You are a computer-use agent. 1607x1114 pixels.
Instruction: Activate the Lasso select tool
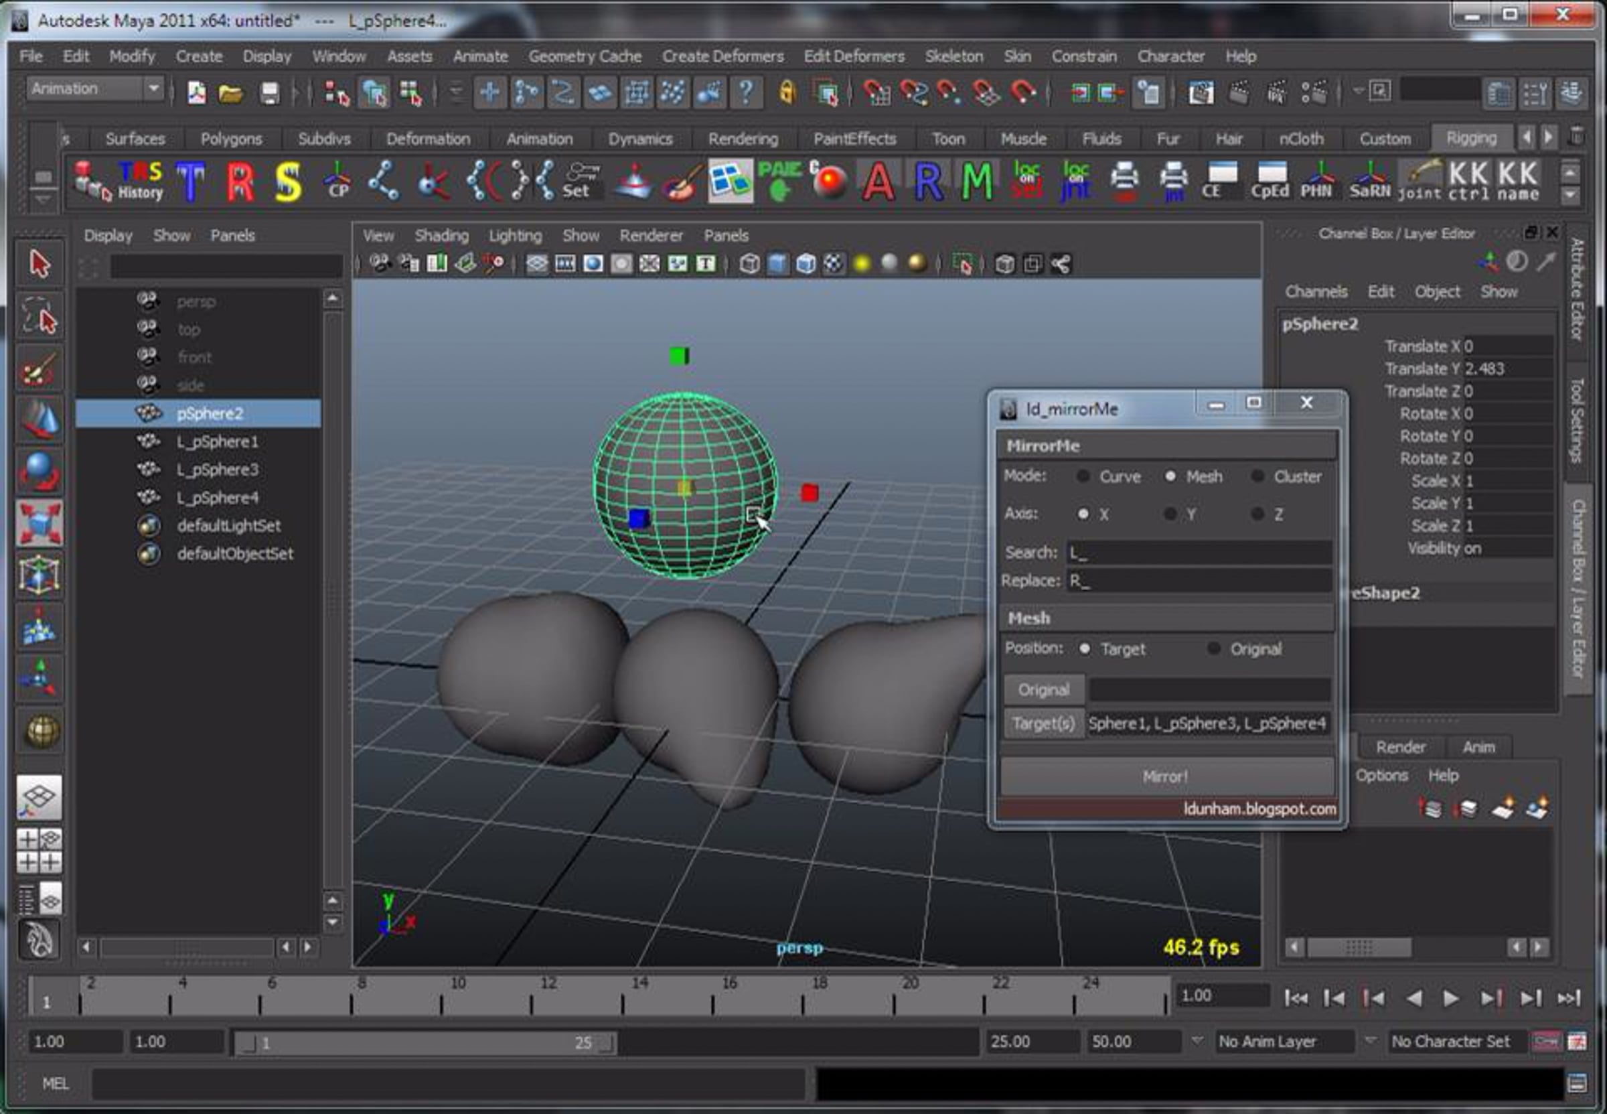40,316
